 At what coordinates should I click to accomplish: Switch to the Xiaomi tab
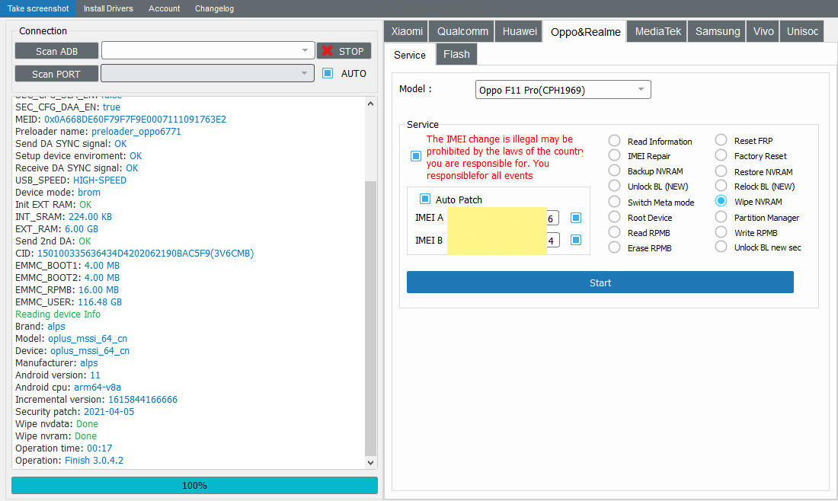tap(407, 31)
